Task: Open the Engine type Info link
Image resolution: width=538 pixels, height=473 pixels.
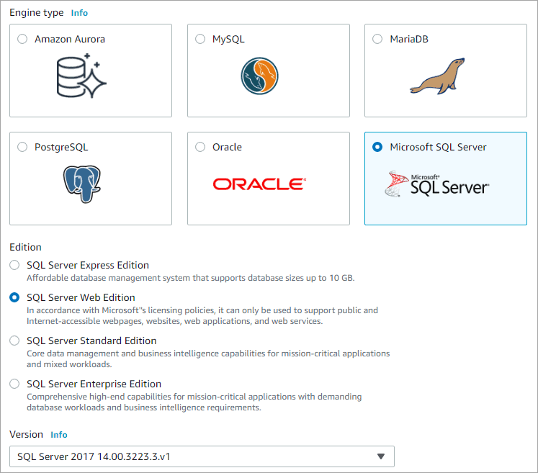Action: click(x=79, y=13)
